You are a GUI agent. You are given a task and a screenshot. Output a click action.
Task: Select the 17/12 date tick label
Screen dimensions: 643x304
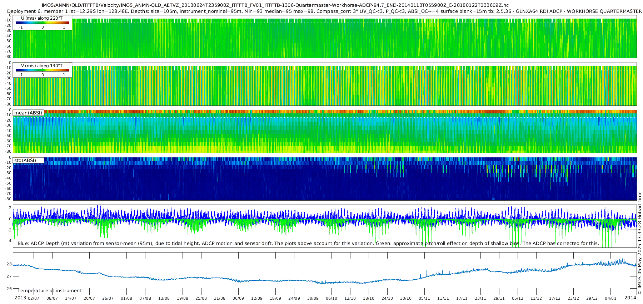pyautogui.click(x=555, y=298)
